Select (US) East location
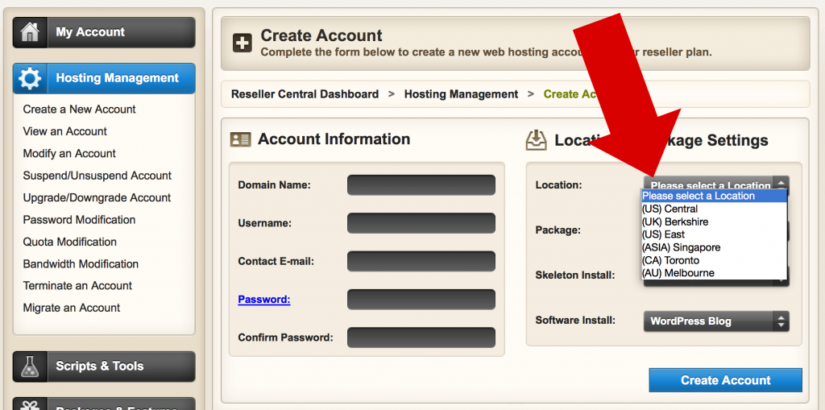The width and height of the screenshot is (825, 410). click(x=714, y=234)
